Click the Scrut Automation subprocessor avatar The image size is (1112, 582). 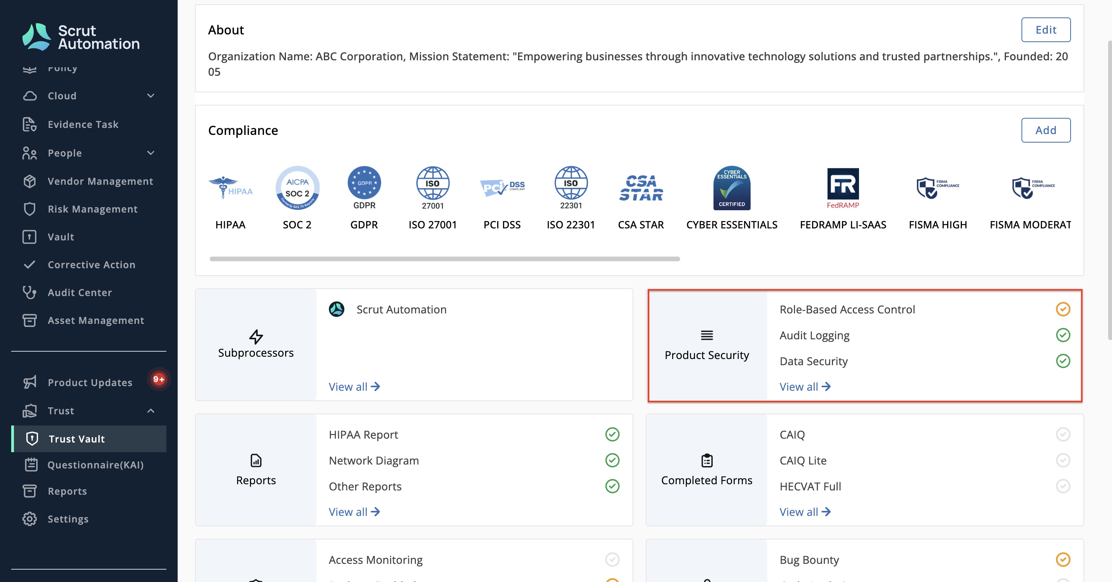[x=337, y=309]
